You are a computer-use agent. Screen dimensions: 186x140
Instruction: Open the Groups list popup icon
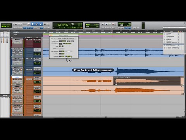tap(9, 96)
